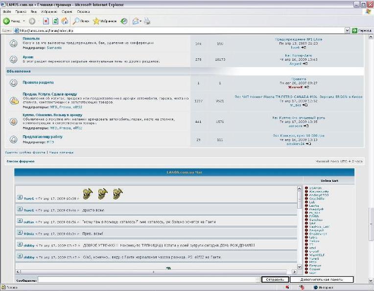The image size is (374, 291).
Task: Open the Сервис menu
Action: [67, 11]
